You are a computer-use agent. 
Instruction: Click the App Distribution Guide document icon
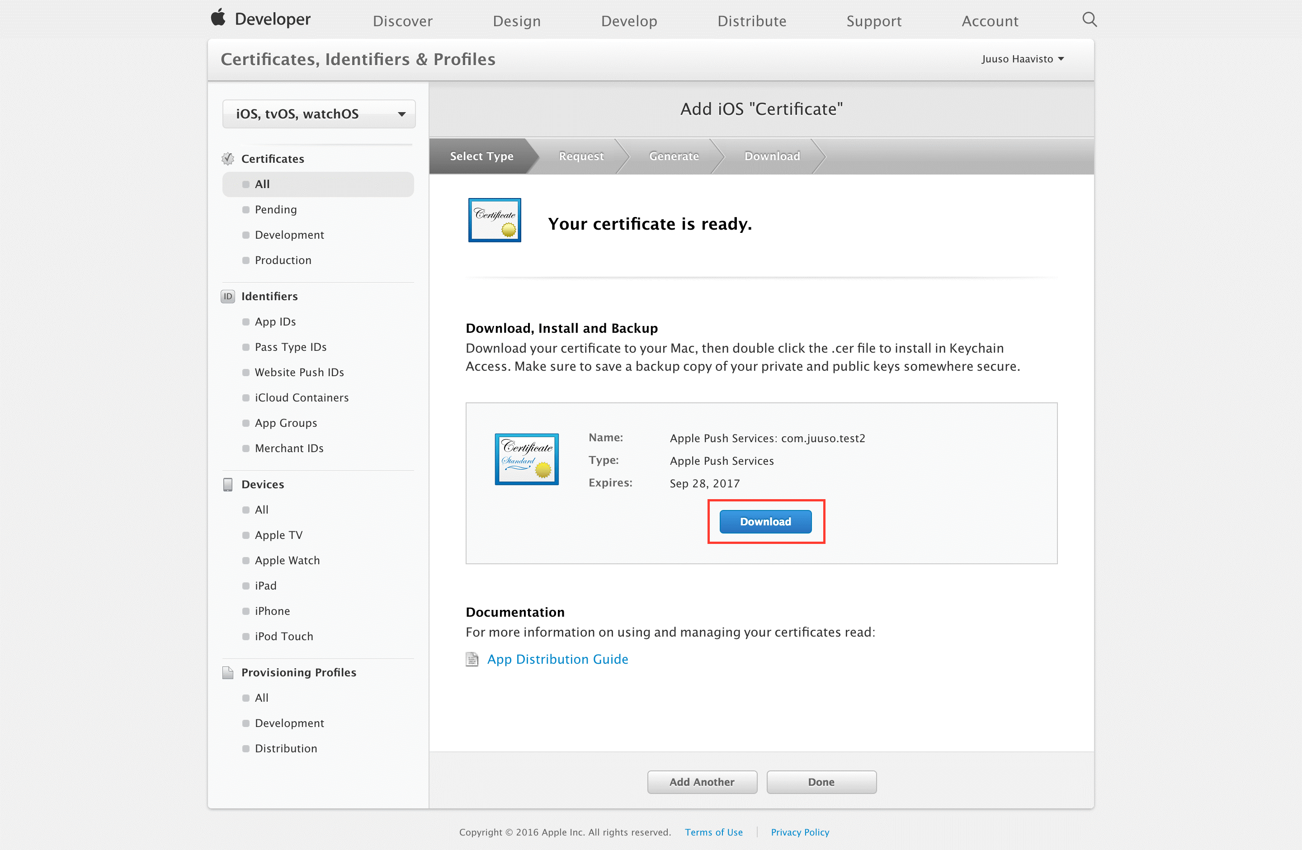click(x=472, y=659)
